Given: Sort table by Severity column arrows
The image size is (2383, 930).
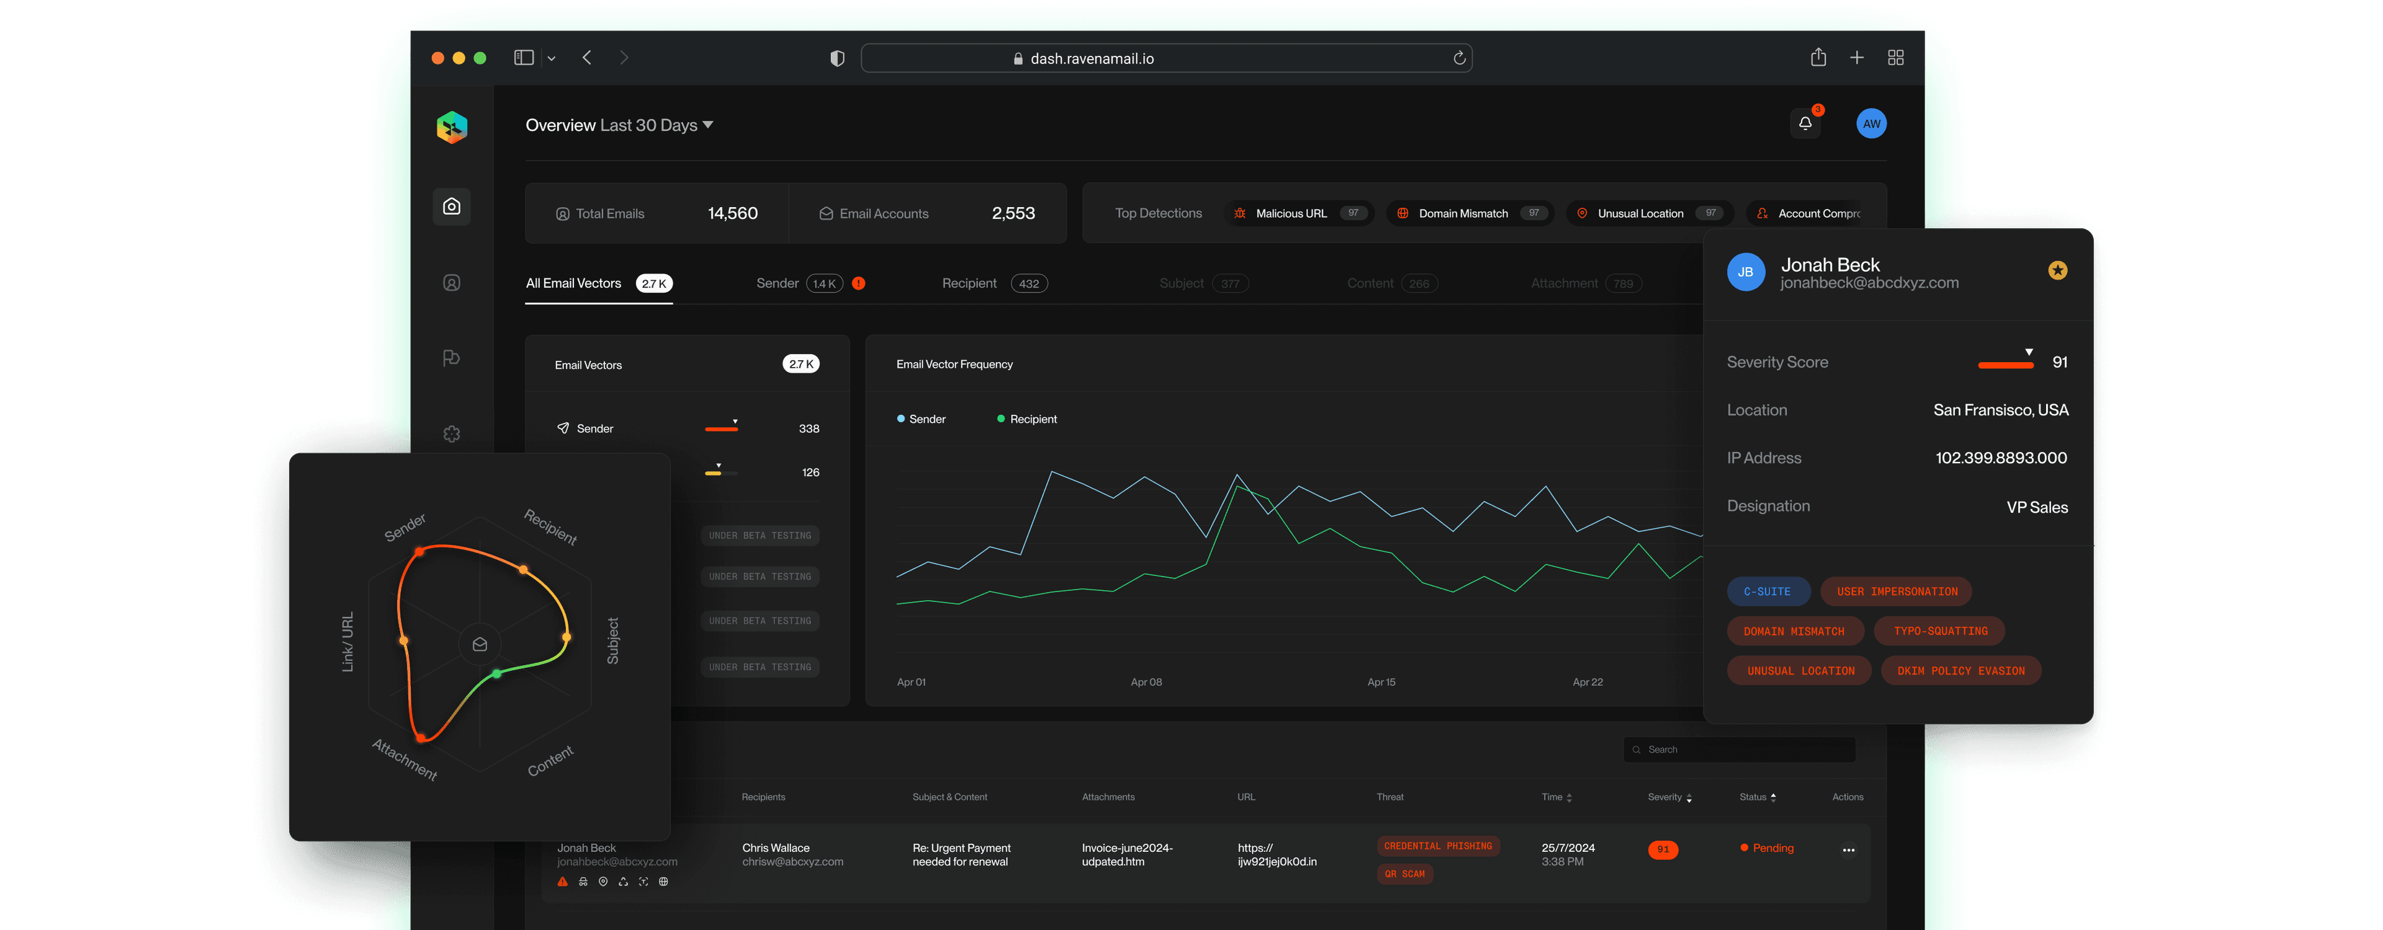Looking at the screenshot, I should click(1689, 798).
